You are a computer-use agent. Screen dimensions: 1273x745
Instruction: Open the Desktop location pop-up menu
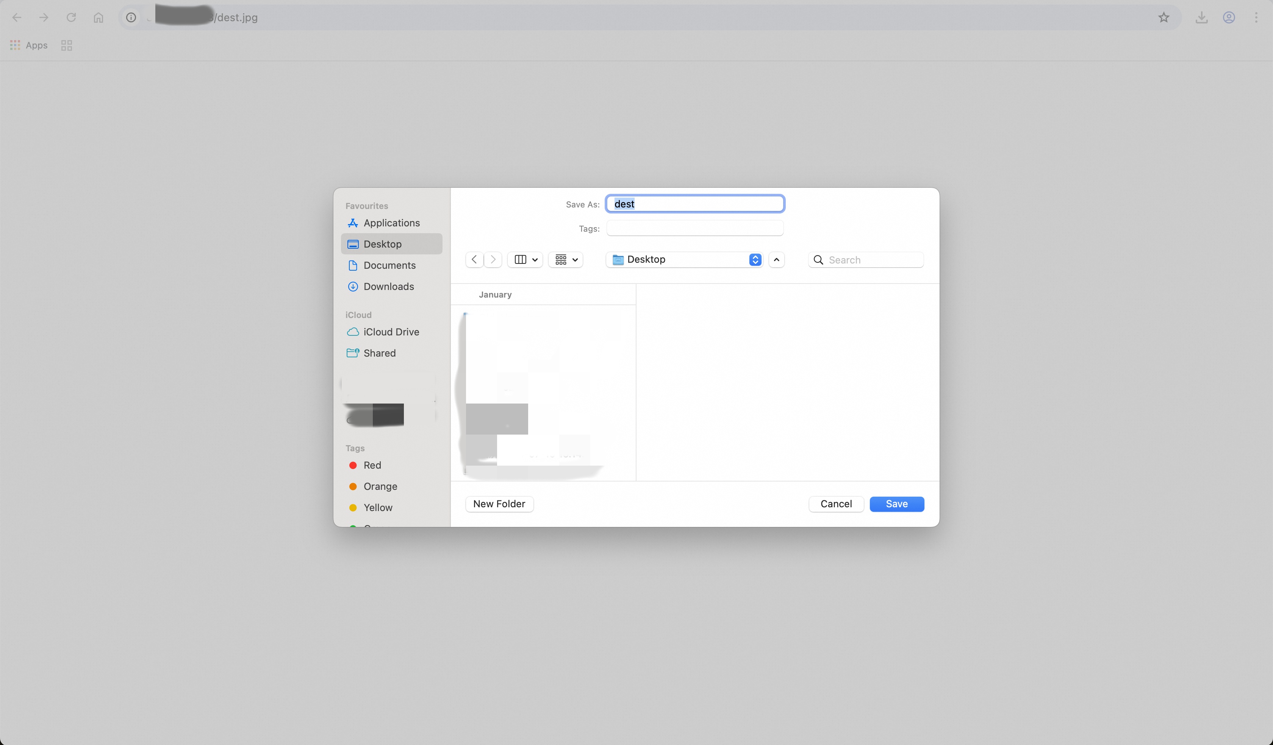[x=684, y=259]
